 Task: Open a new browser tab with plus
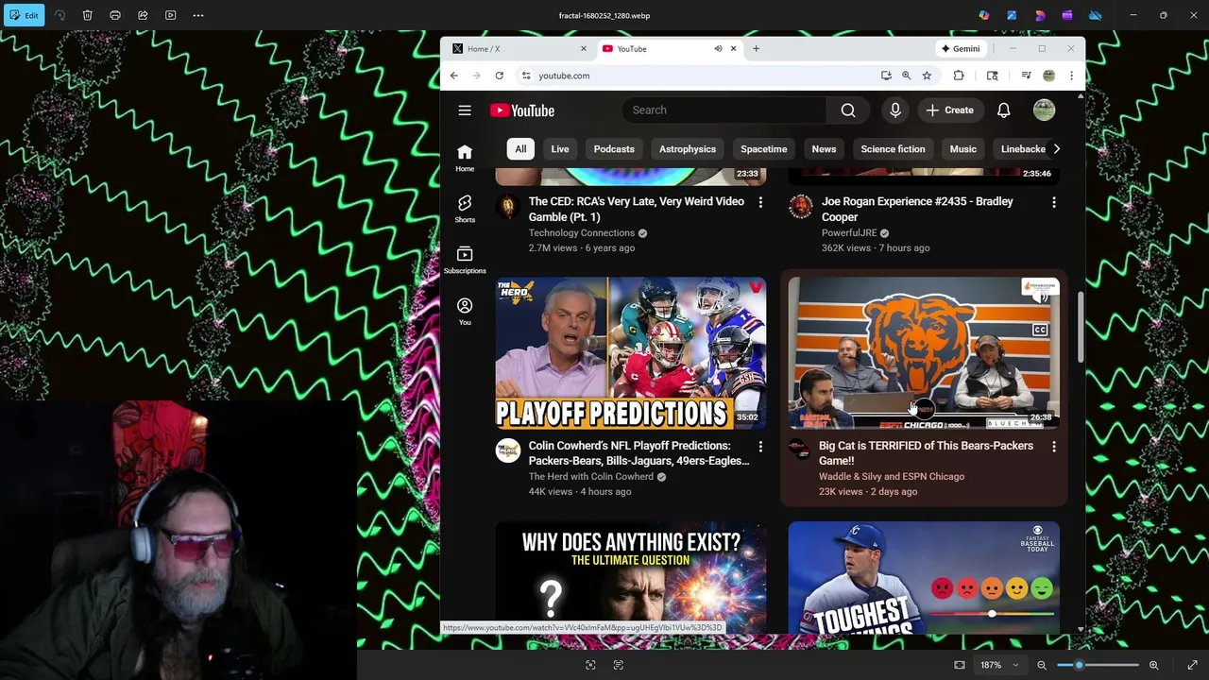pos(756,48)
